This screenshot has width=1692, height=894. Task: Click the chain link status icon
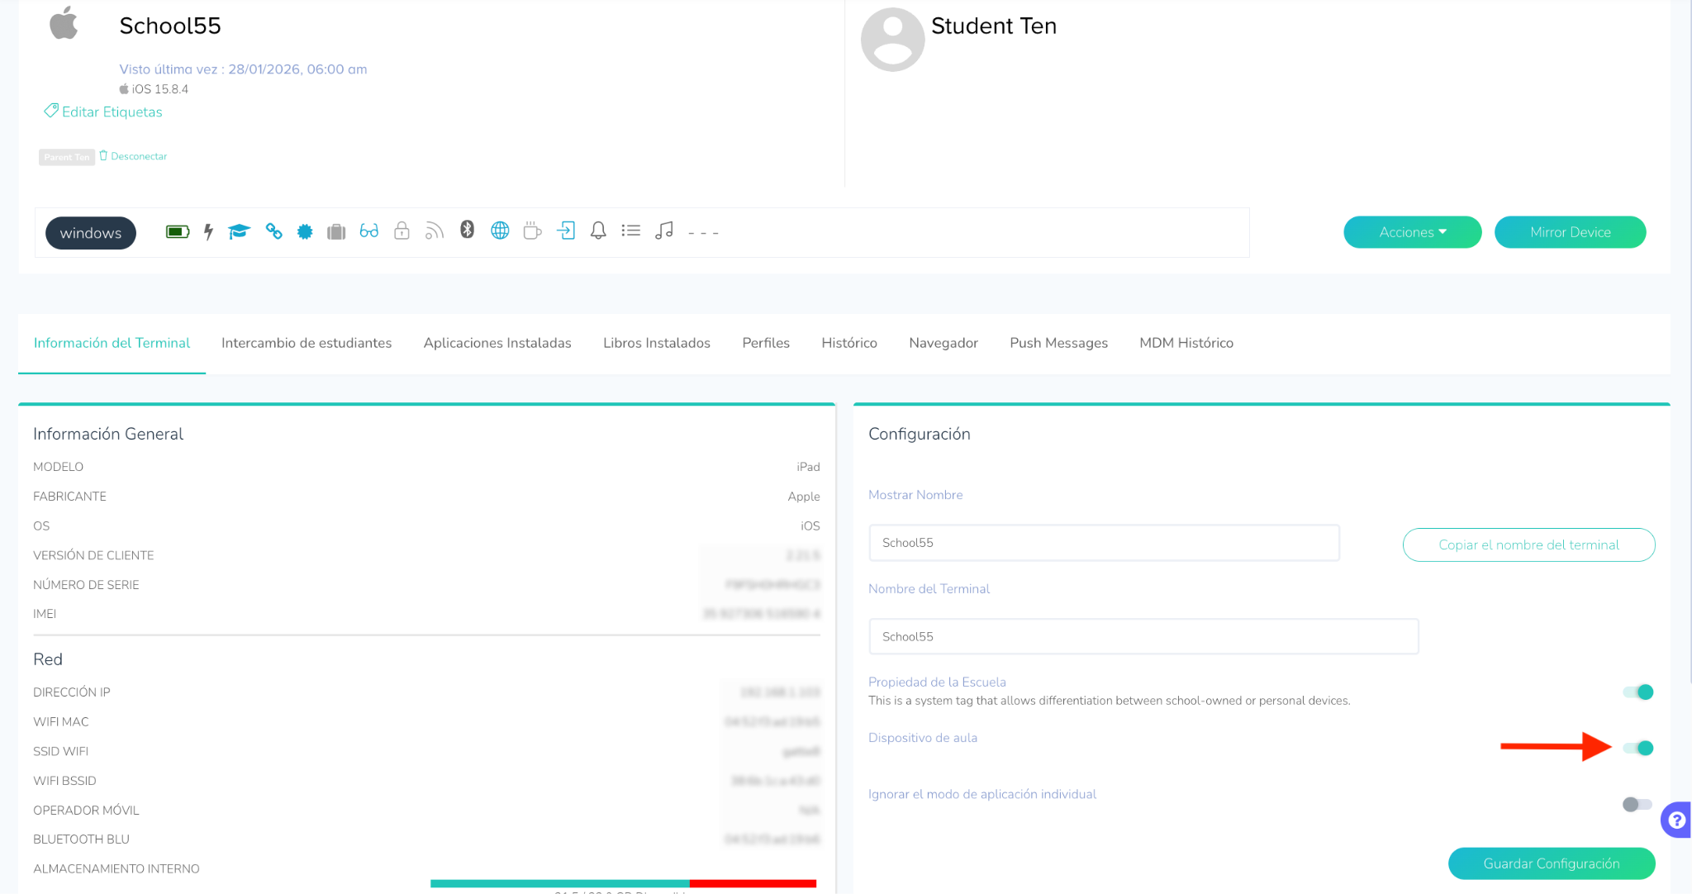coord(273,231)
